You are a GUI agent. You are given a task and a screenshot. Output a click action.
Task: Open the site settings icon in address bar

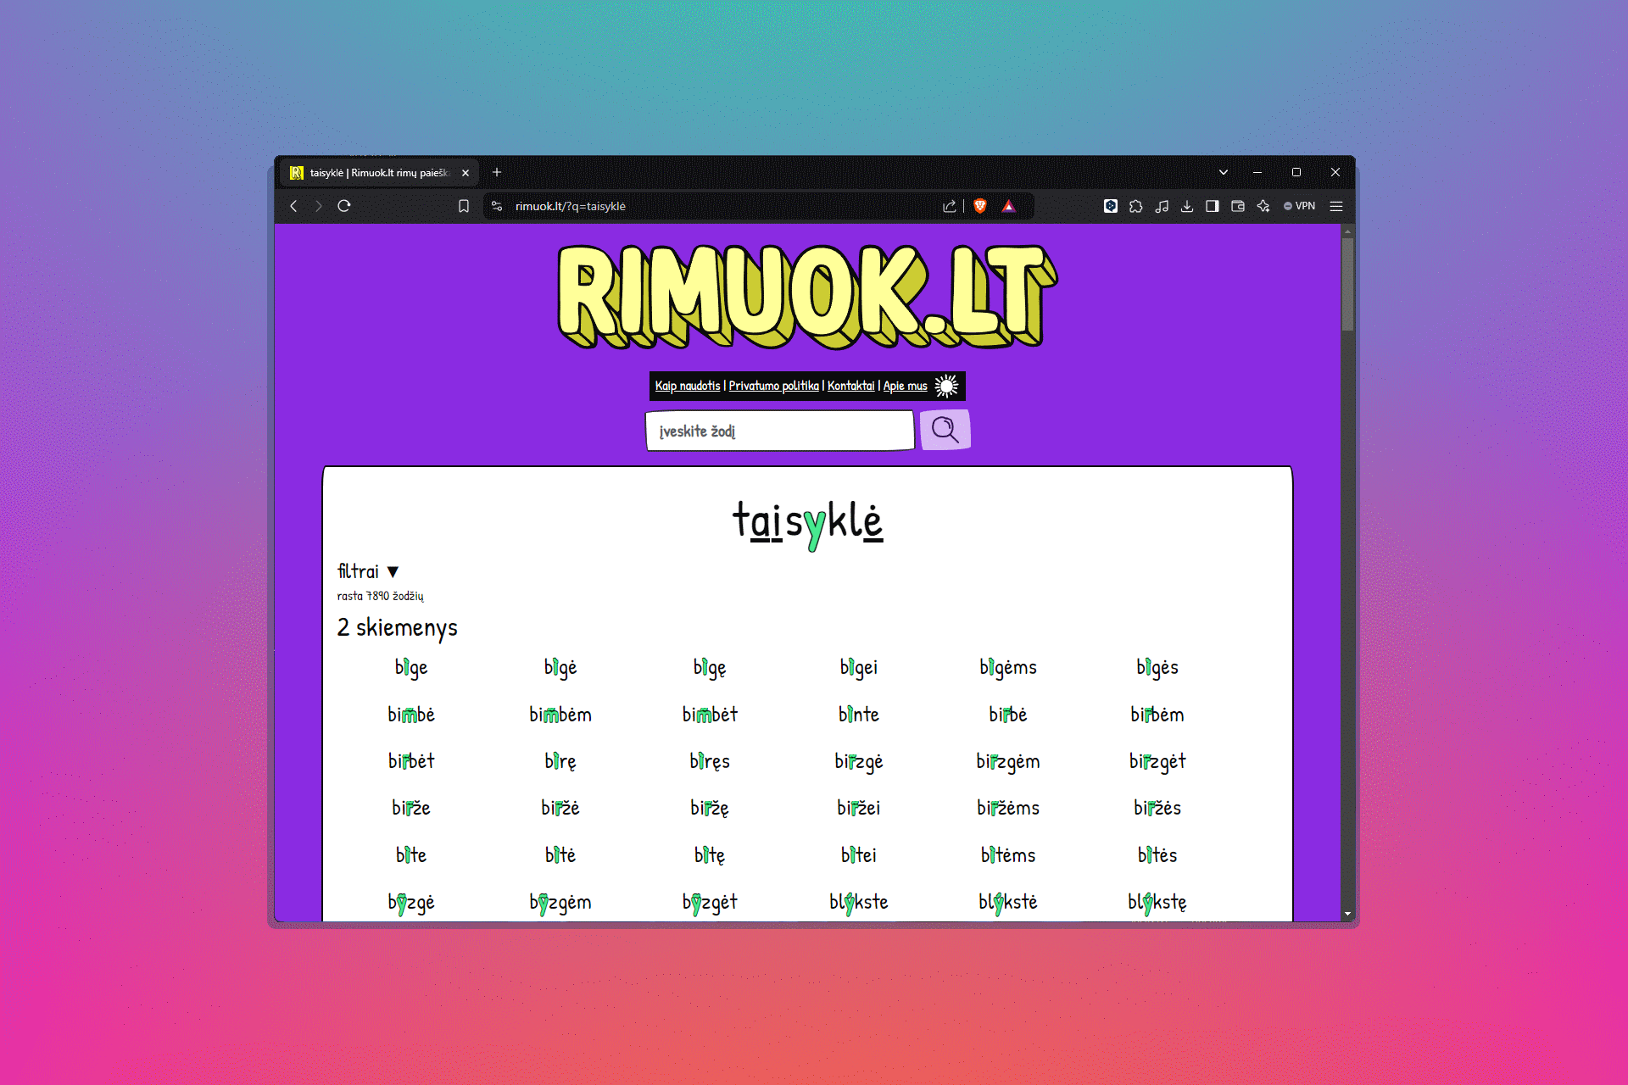tap(497, 206)
